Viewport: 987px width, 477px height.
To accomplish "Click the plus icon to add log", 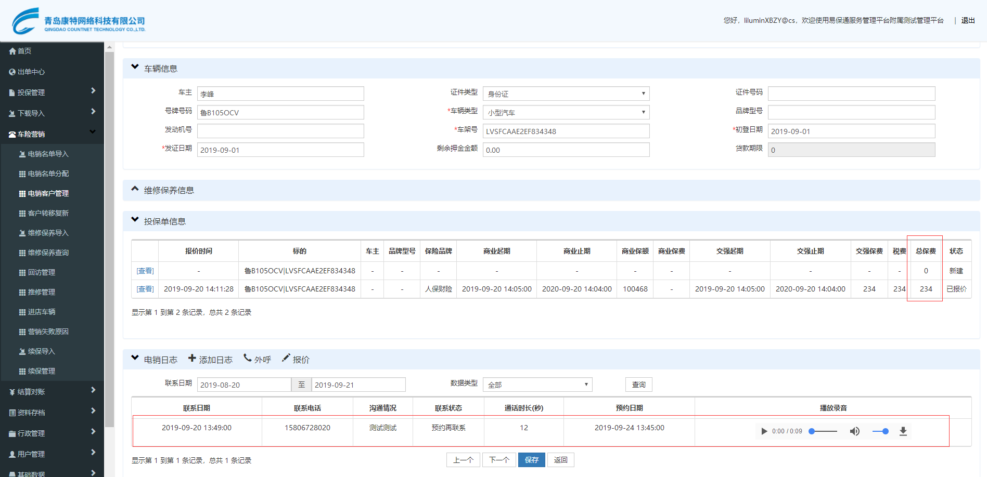I will tap(192, 359).
